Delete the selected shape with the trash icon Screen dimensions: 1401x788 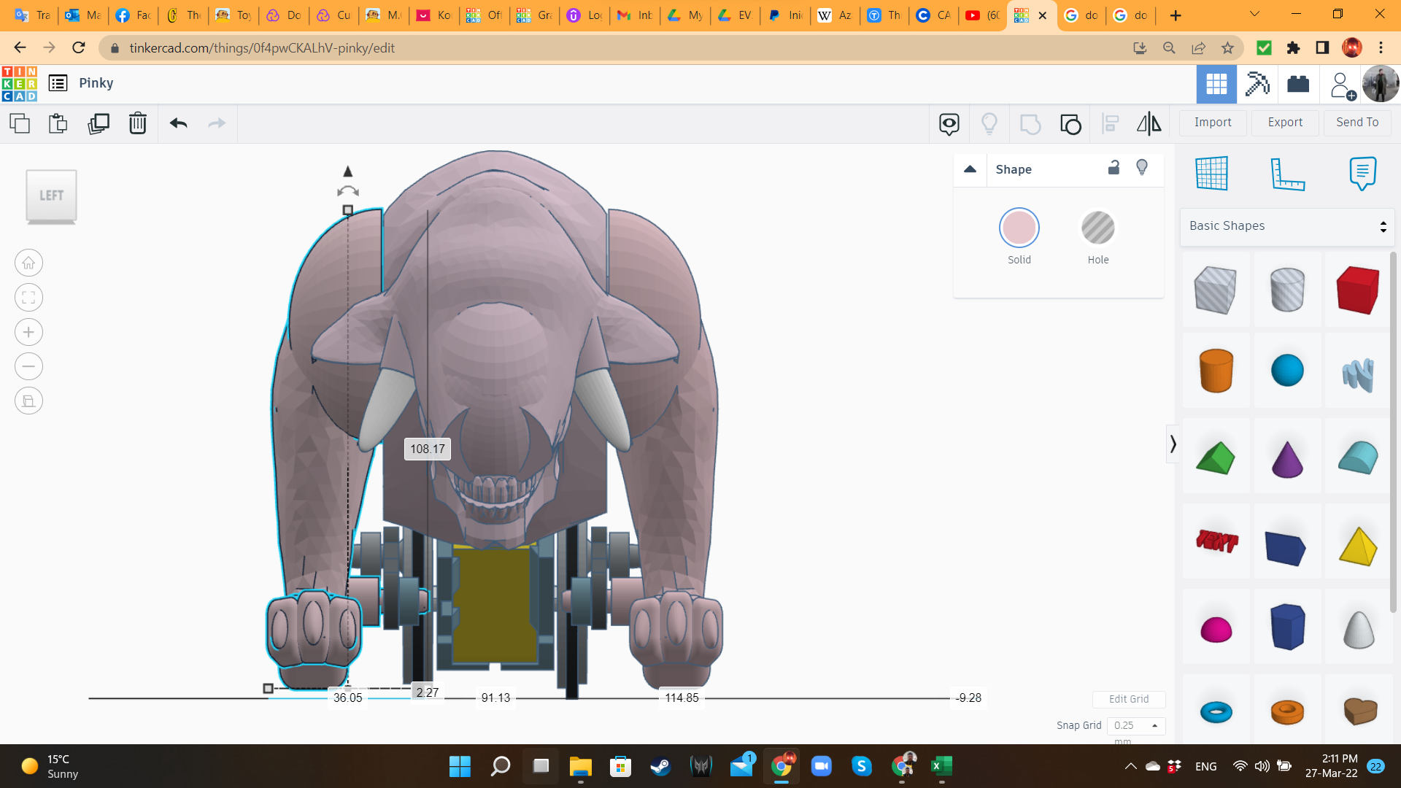tap(137, 123)
